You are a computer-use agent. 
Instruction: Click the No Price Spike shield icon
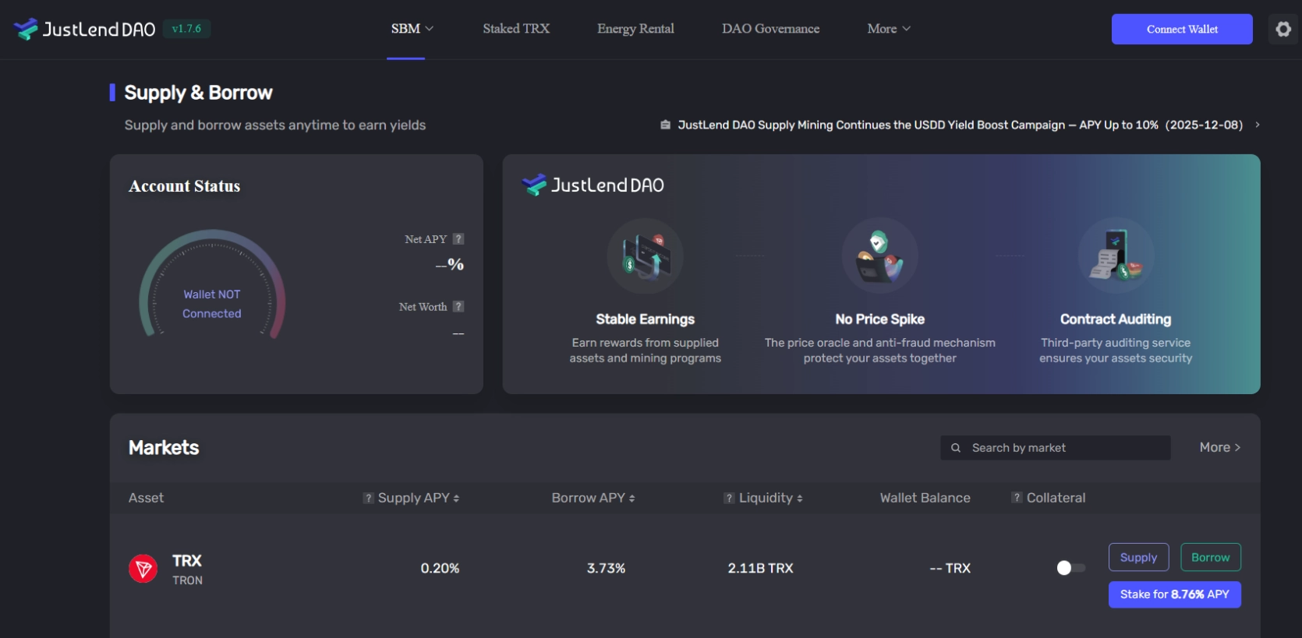click(879, 256)
